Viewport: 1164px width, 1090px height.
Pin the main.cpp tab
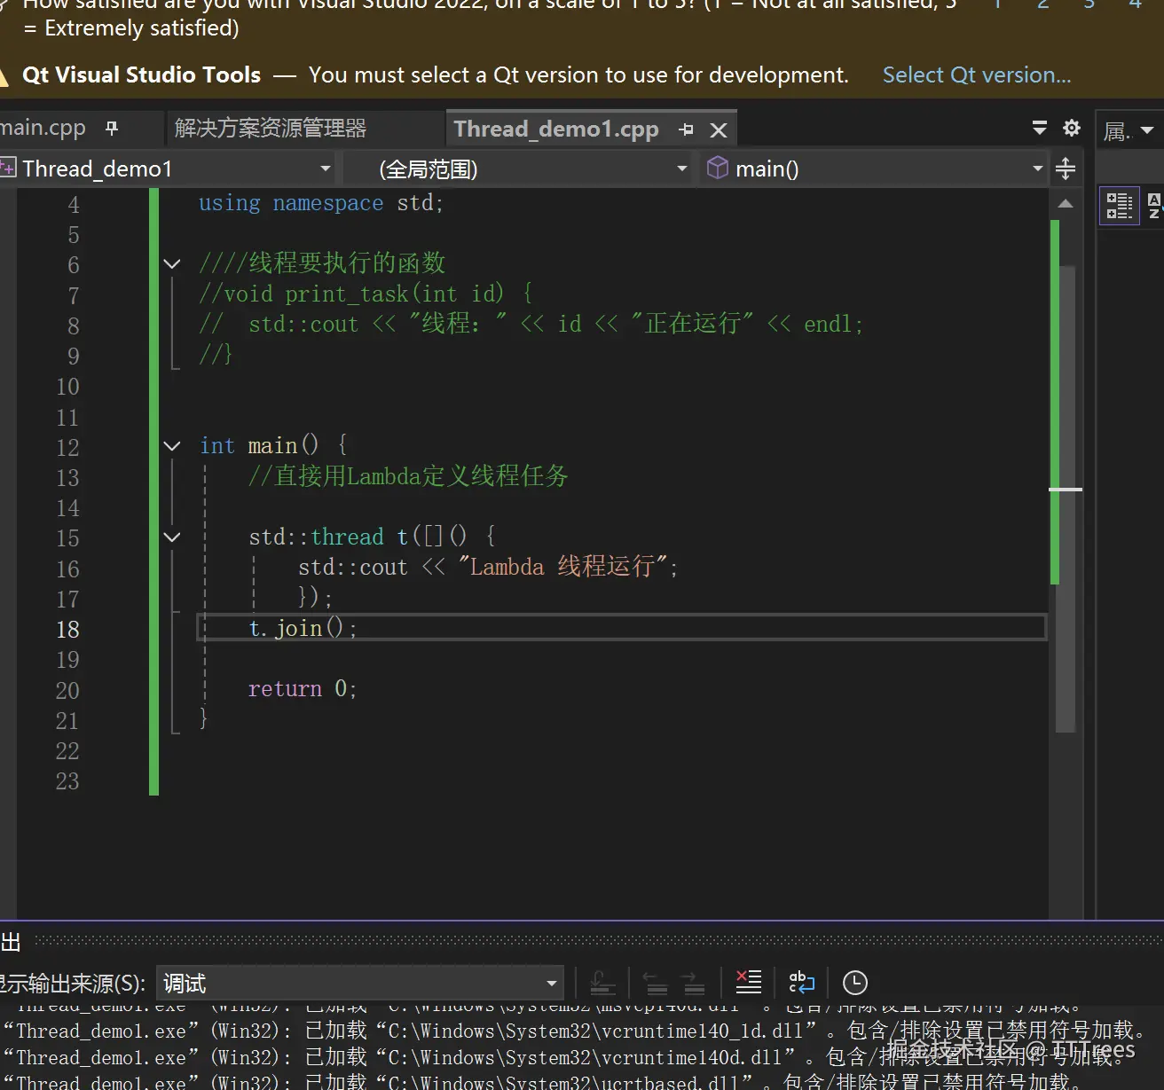[x=112, y=129]
